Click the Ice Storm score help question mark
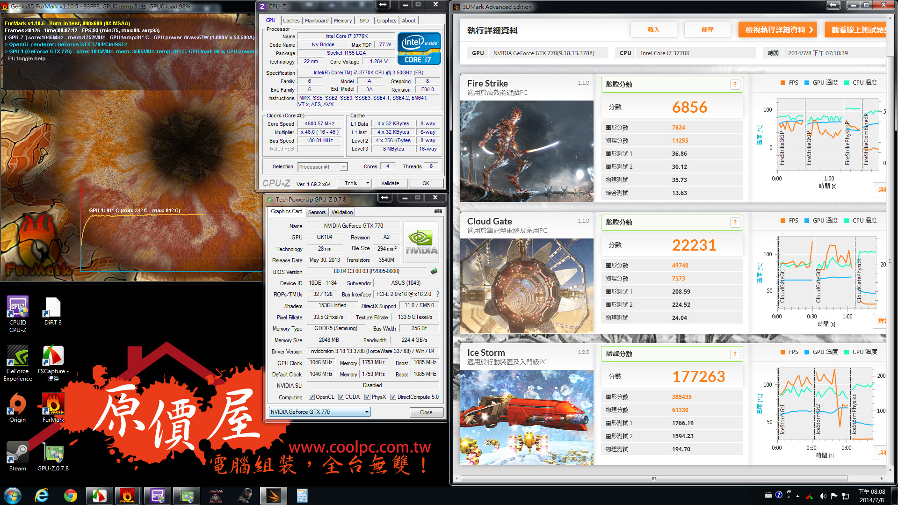Screen dimensions: 898x505 pos(735,354)
